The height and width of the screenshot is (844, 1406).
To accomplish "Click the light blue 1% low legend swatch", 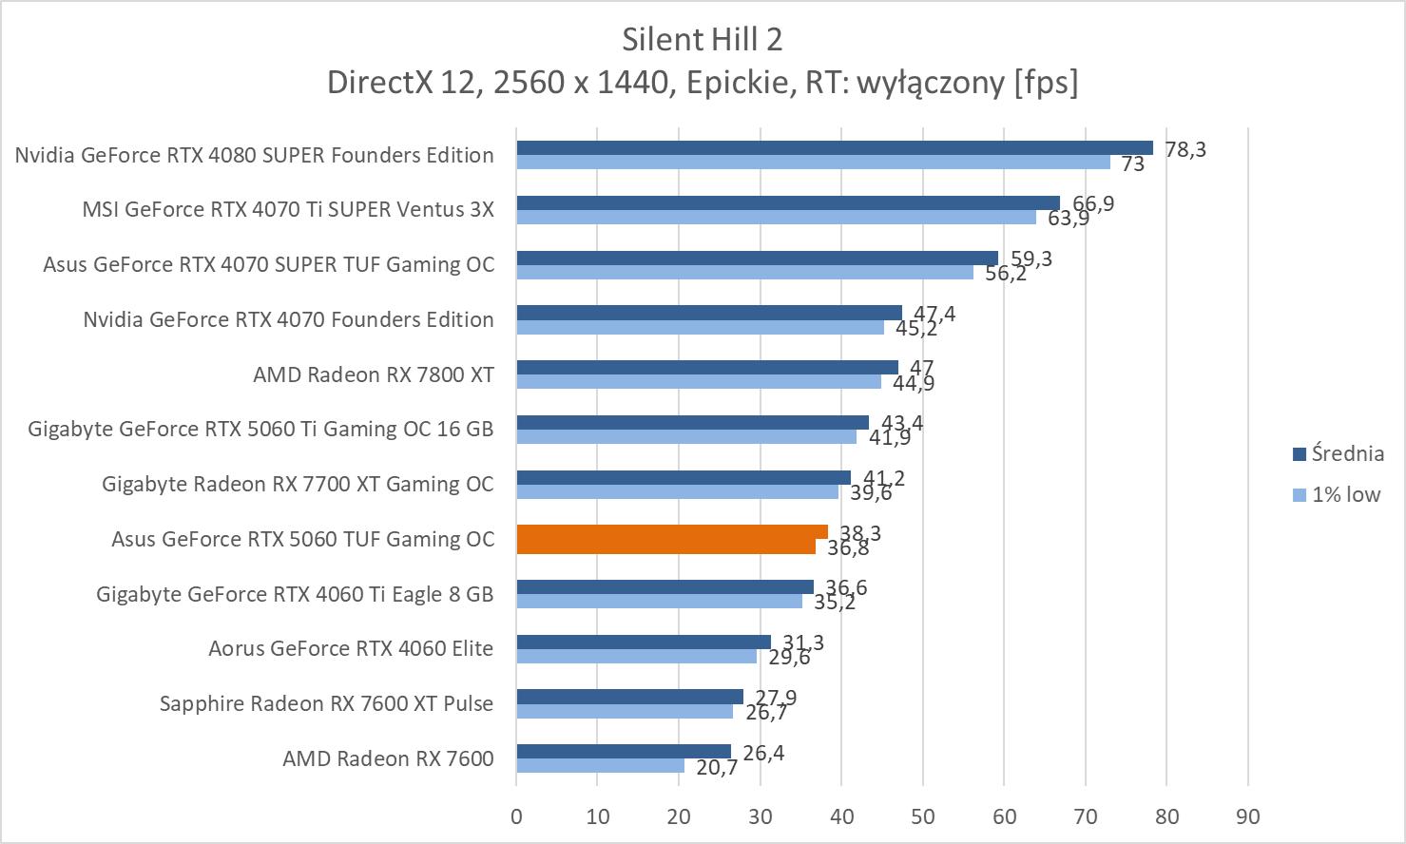I will (1299, 495).
